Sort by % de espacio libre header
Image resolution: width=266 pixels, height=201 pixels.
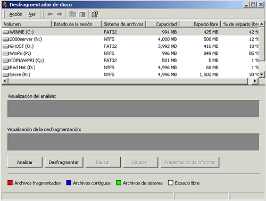240,24
